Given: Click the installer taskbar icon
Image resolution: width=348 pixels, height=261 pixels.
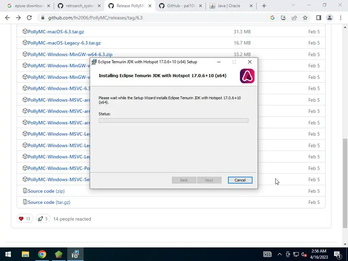Looking at the screenshot, I should [x=75, y=254].
